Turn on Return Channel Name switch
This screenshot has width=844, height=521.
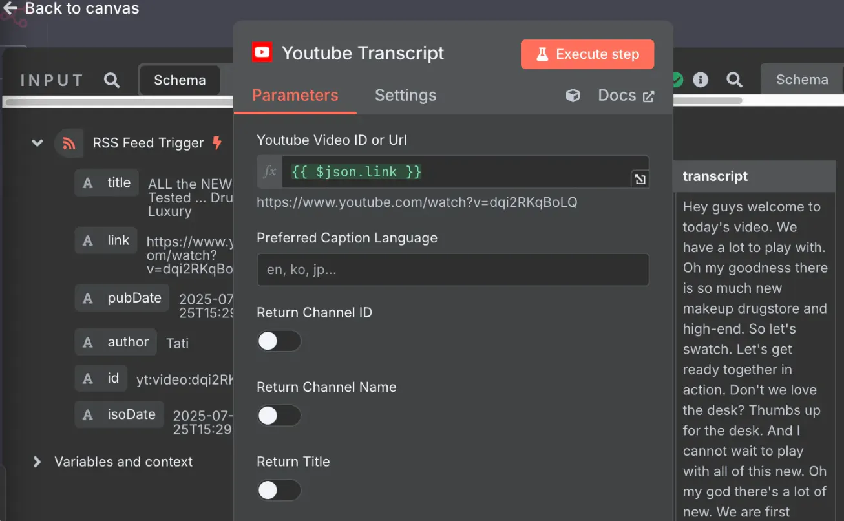pyautogui.click(x=279, y=416)
